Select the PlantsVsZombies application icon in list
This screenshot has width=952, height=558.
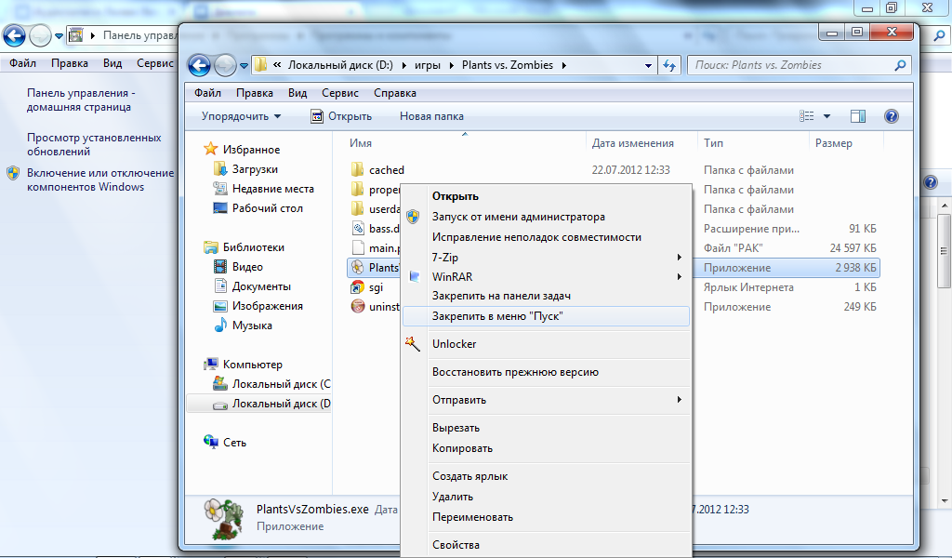[x=358, y=267]
